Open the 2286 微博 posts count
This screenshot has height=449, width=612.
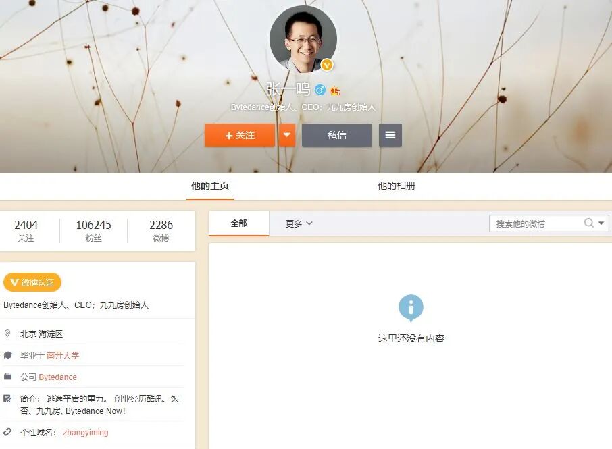pyautogui.click(x=161, y=230)
